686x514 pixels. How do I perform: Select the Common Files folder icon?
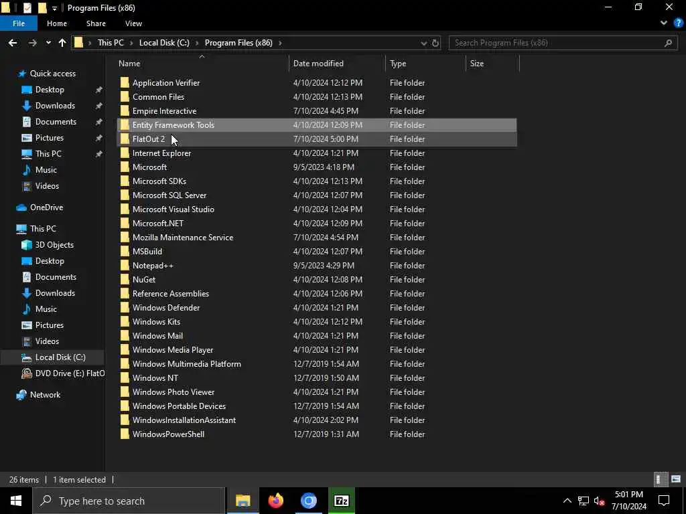[125, 96]
